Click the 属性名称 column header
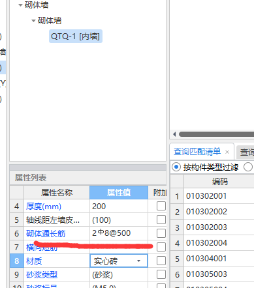This screenshot has height=288, width=254. click(x=57, y=192)
